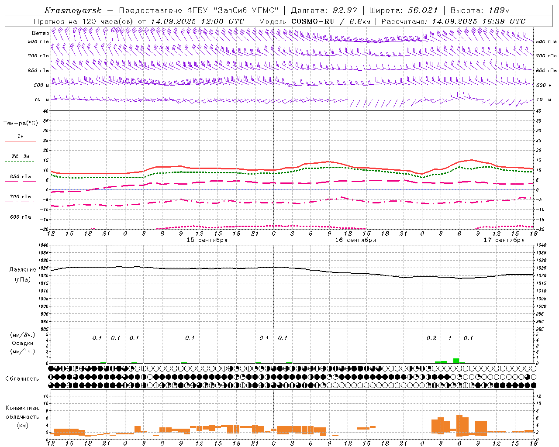Image resolution: width=559 pixels, height=447 pixels.
Task: Click the Осадки precipitation label
Action: [22, 343]
